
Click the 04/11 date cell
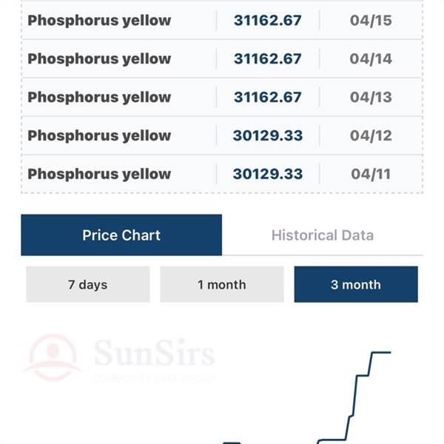pos(371,175)
